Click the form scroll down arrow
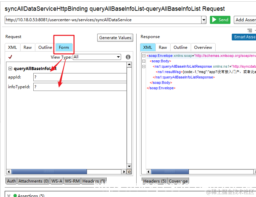This screenshot has height=197, width=256. tap(129, 166)
